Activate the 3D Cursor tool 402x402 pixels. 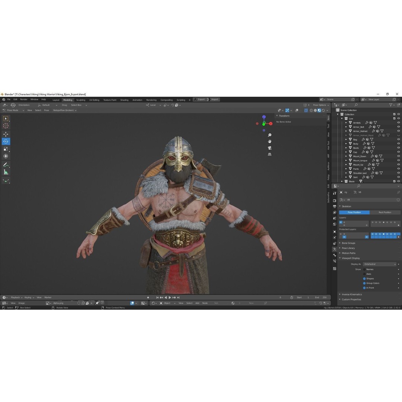pos(6,126)
